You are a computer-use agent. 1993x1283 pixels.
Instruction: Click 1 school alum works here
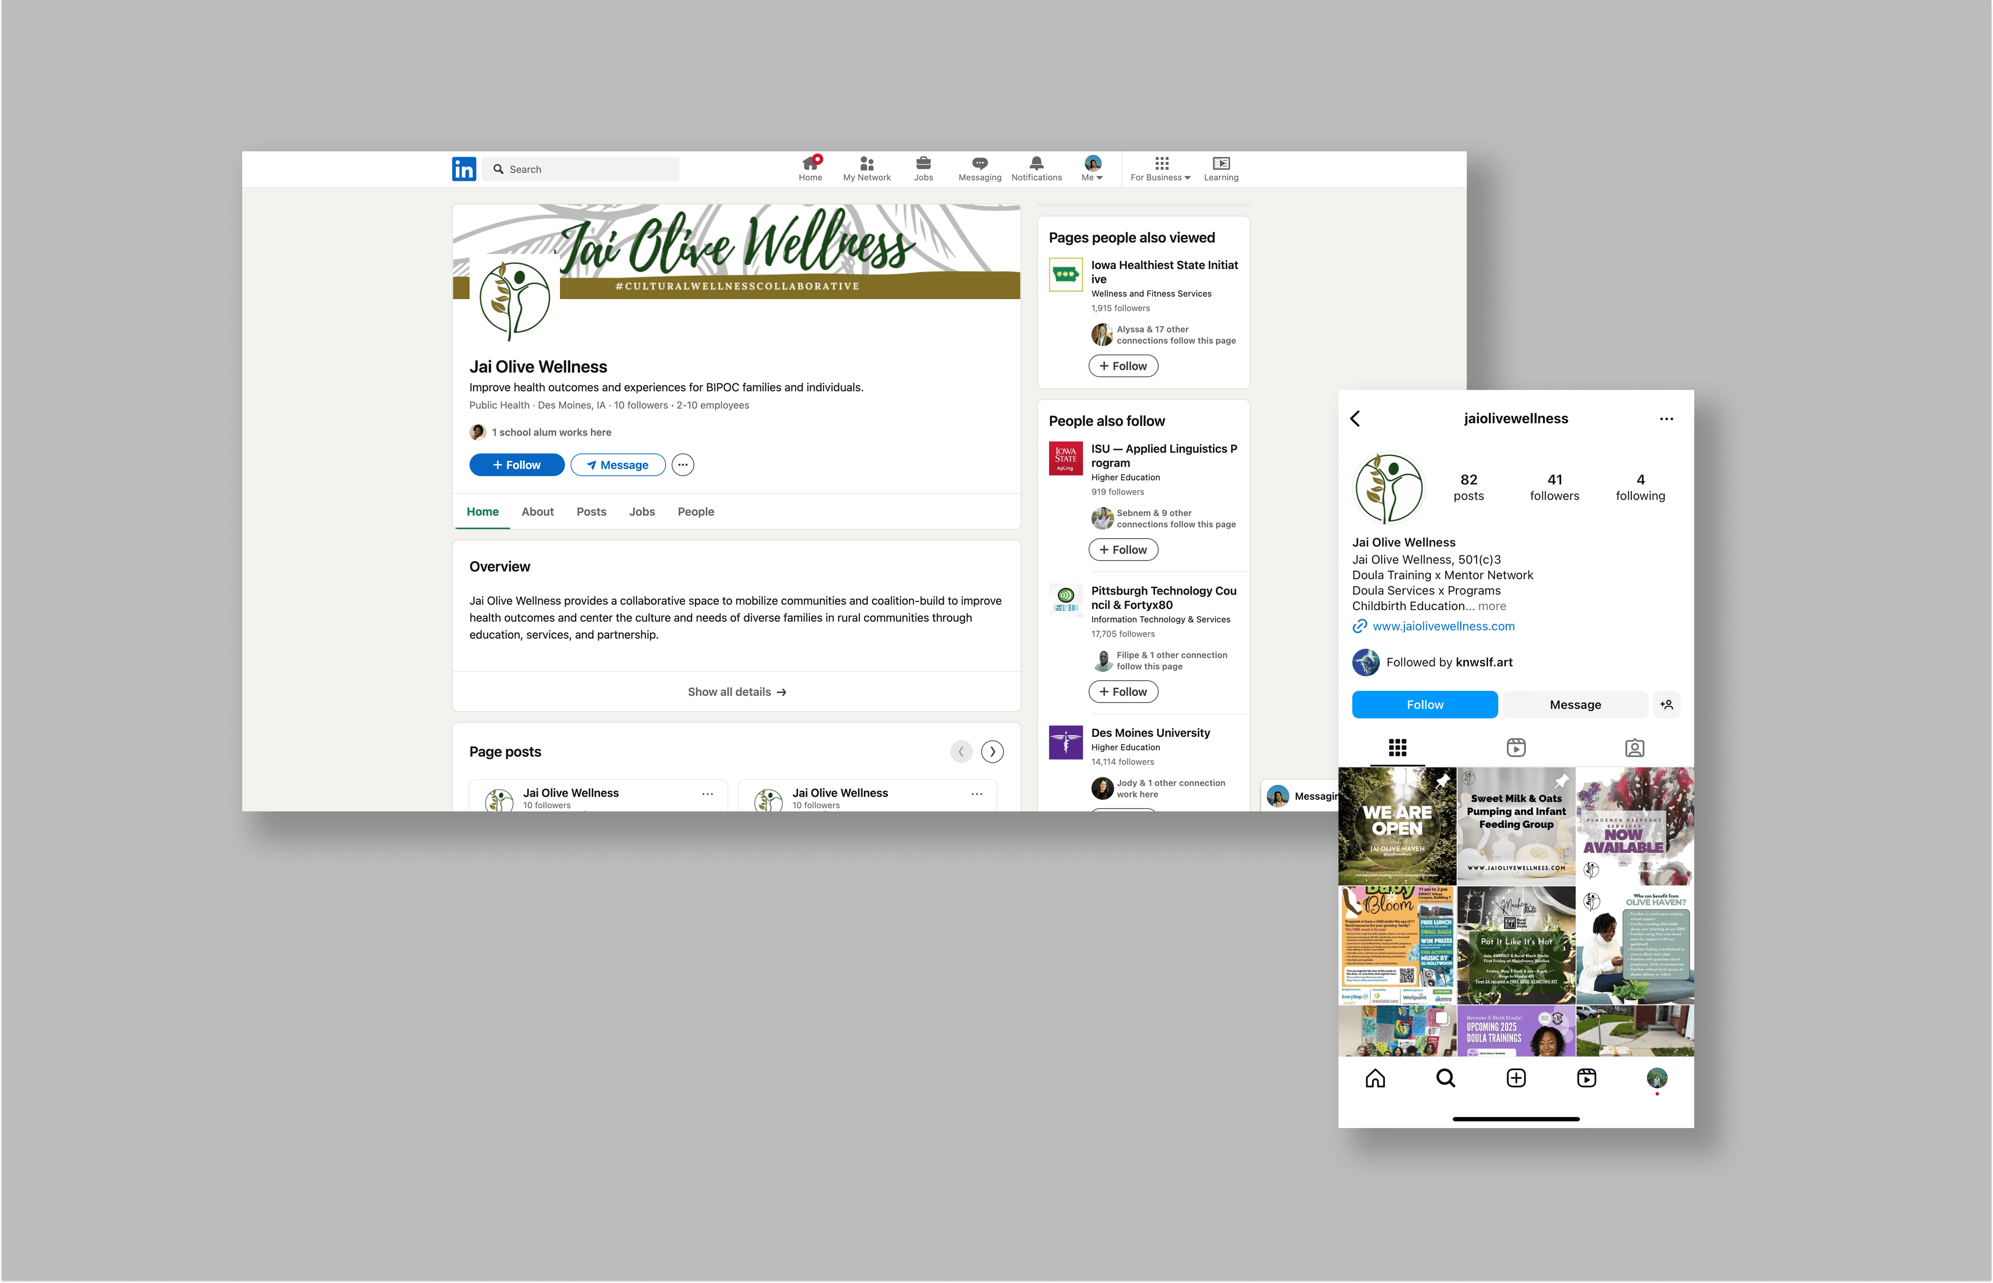tap(551, 433)
